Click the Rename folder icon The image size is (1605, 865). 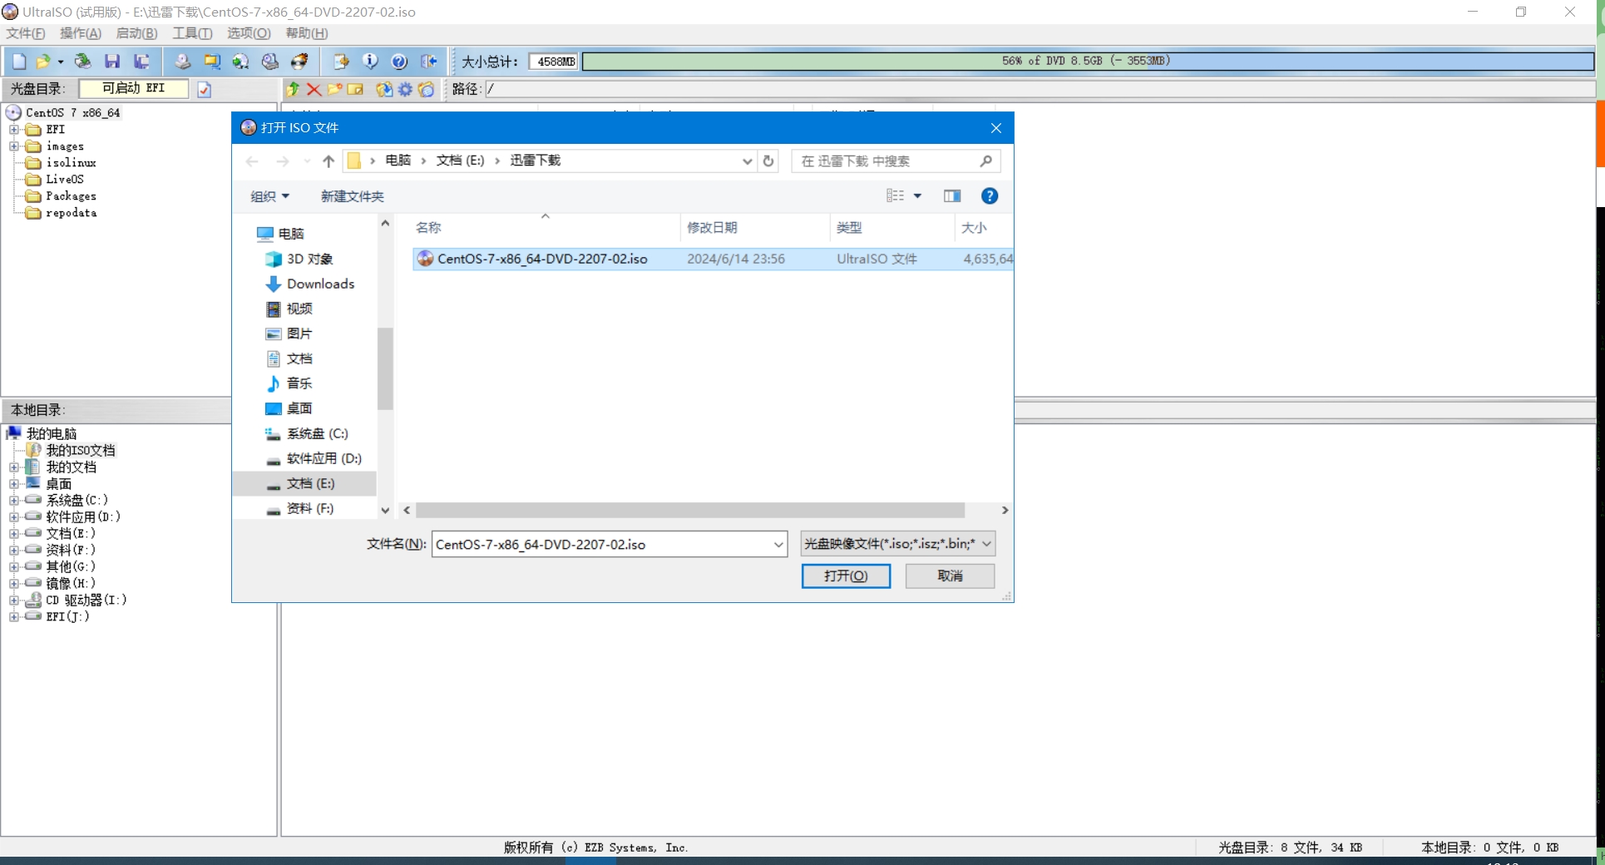(355, 89)
